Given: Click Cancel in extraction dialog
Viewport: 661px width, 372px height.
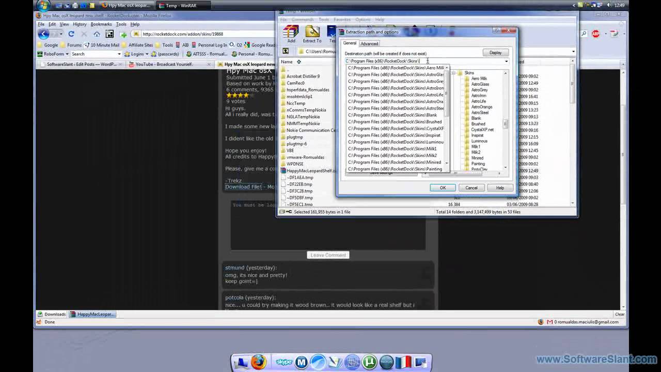Looking at the screenshot, I should click(471, 188).
